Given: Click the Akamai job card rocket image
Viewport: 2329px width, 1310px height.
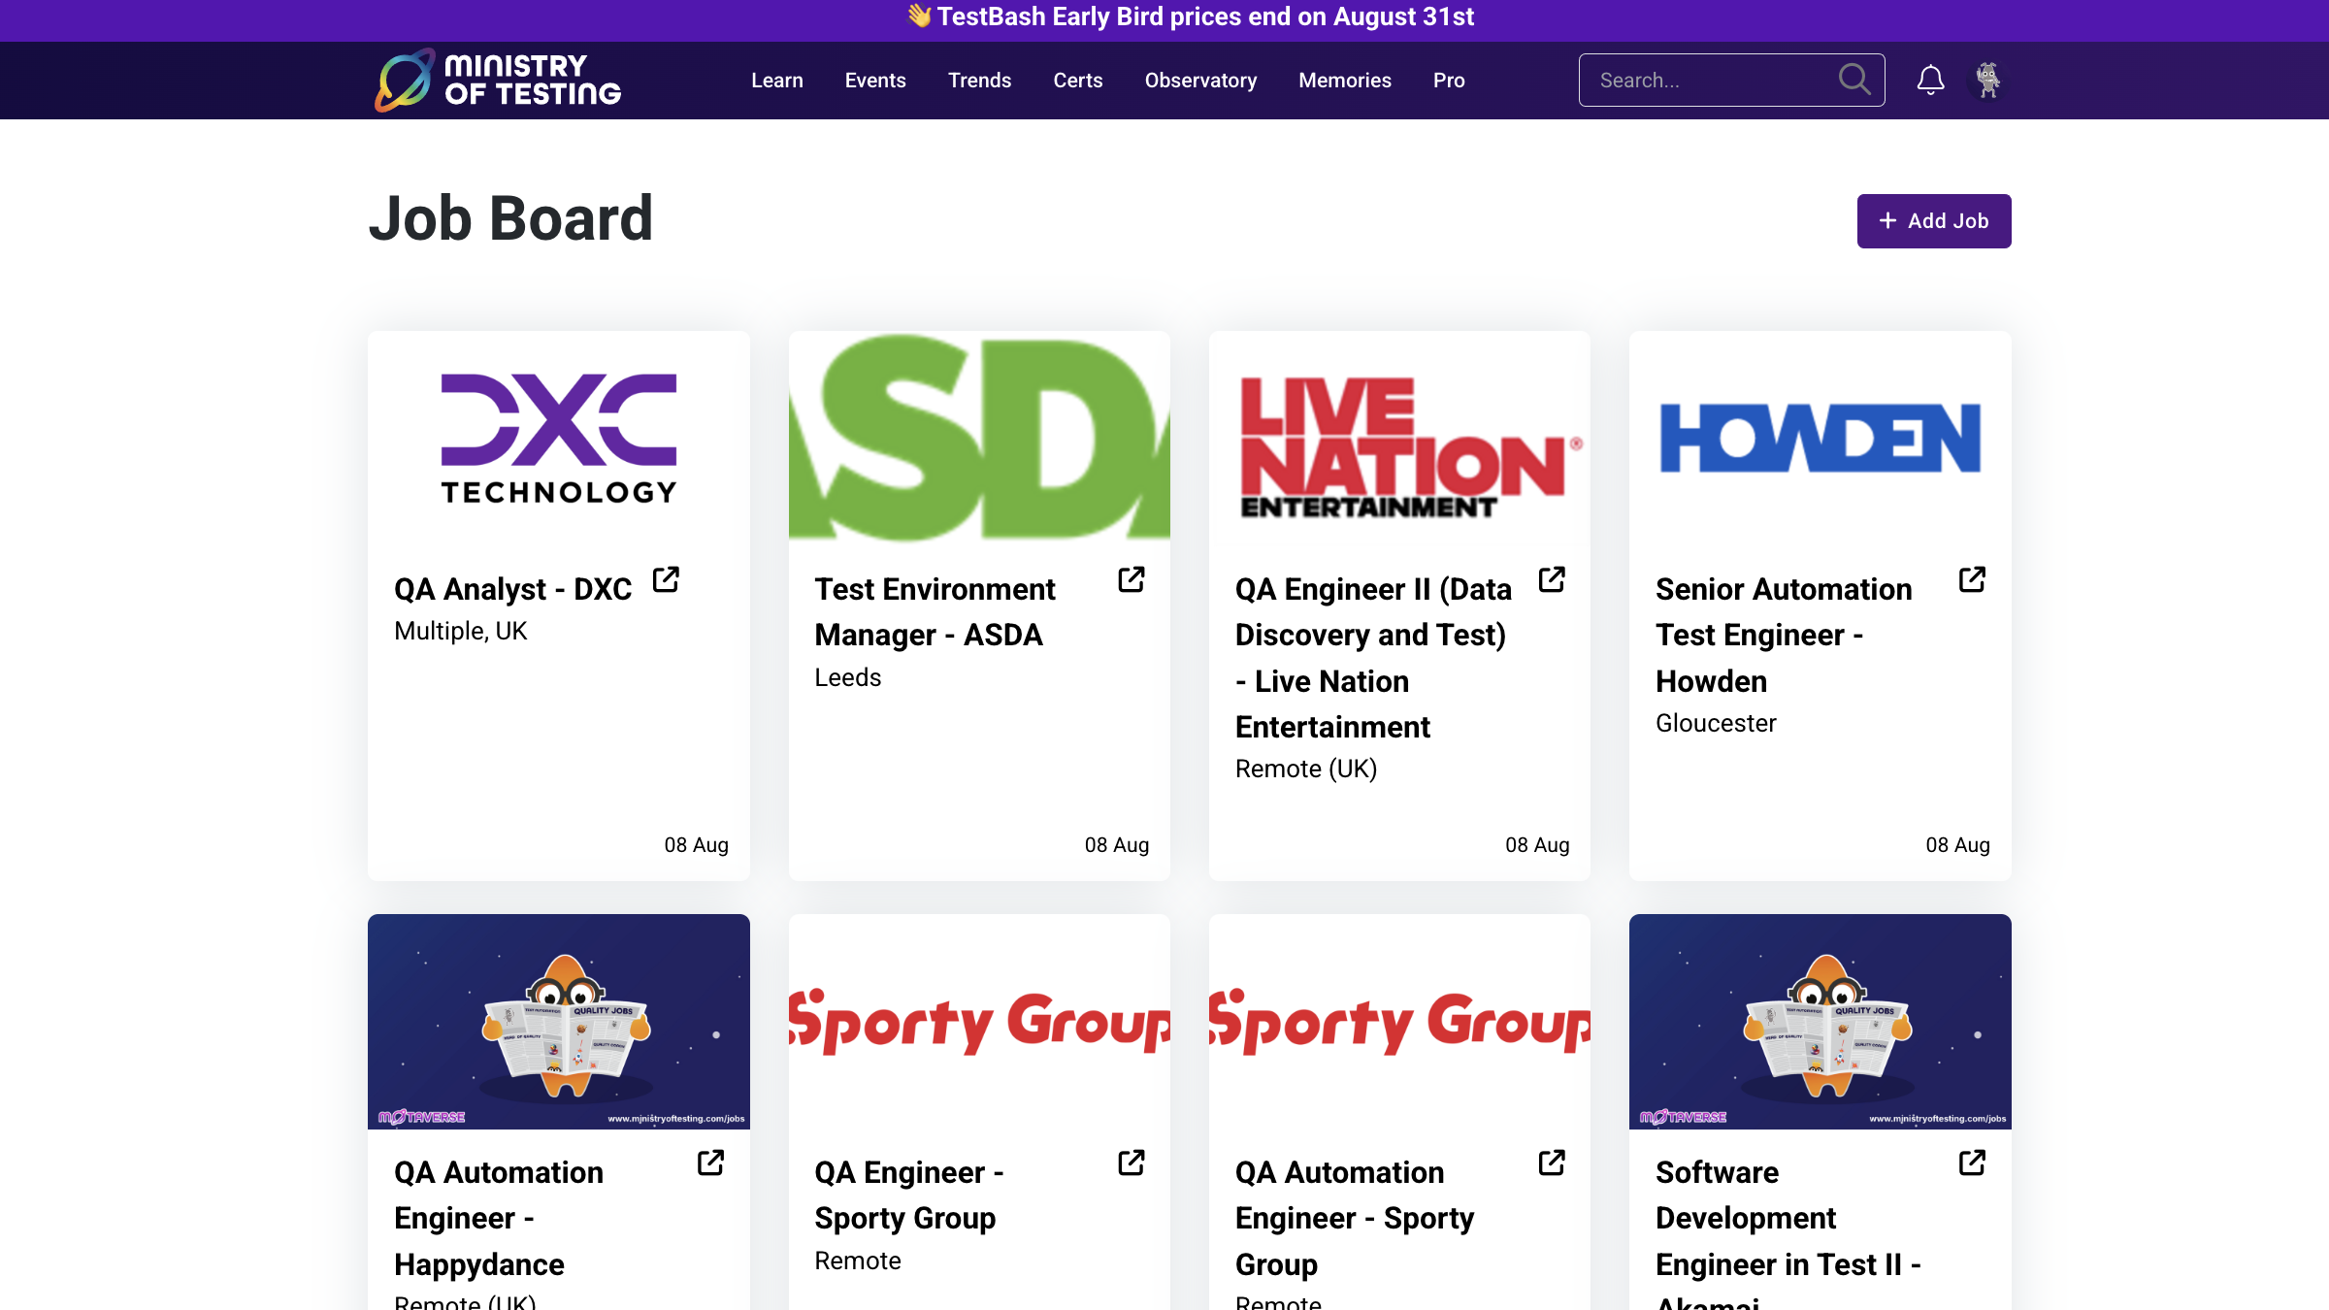Looking at the screenshot, I should tap(1821, 1022).
